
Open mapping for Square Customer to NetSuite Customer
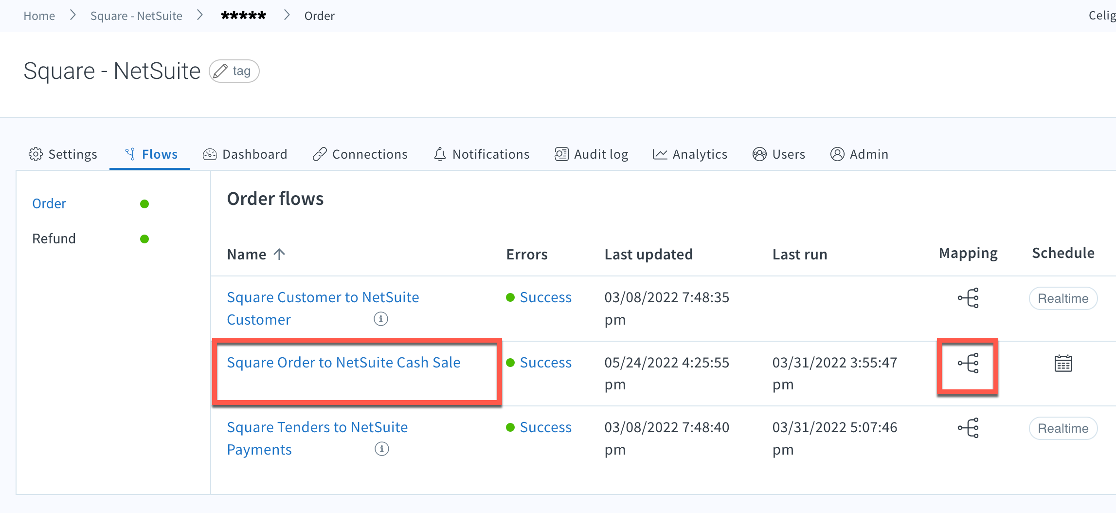tap(968, 298)
